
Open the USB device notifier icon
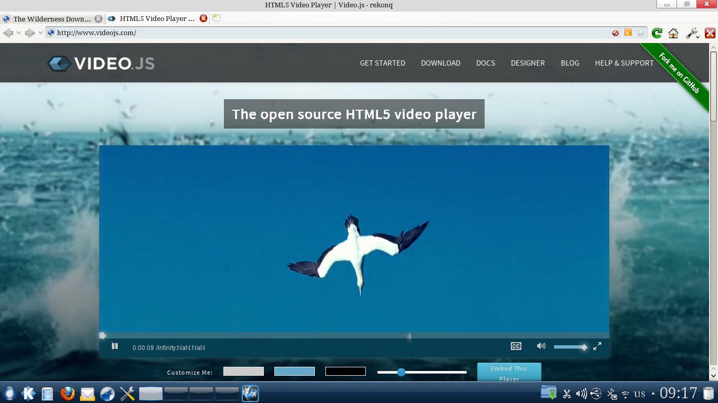(x=596, y=394)
